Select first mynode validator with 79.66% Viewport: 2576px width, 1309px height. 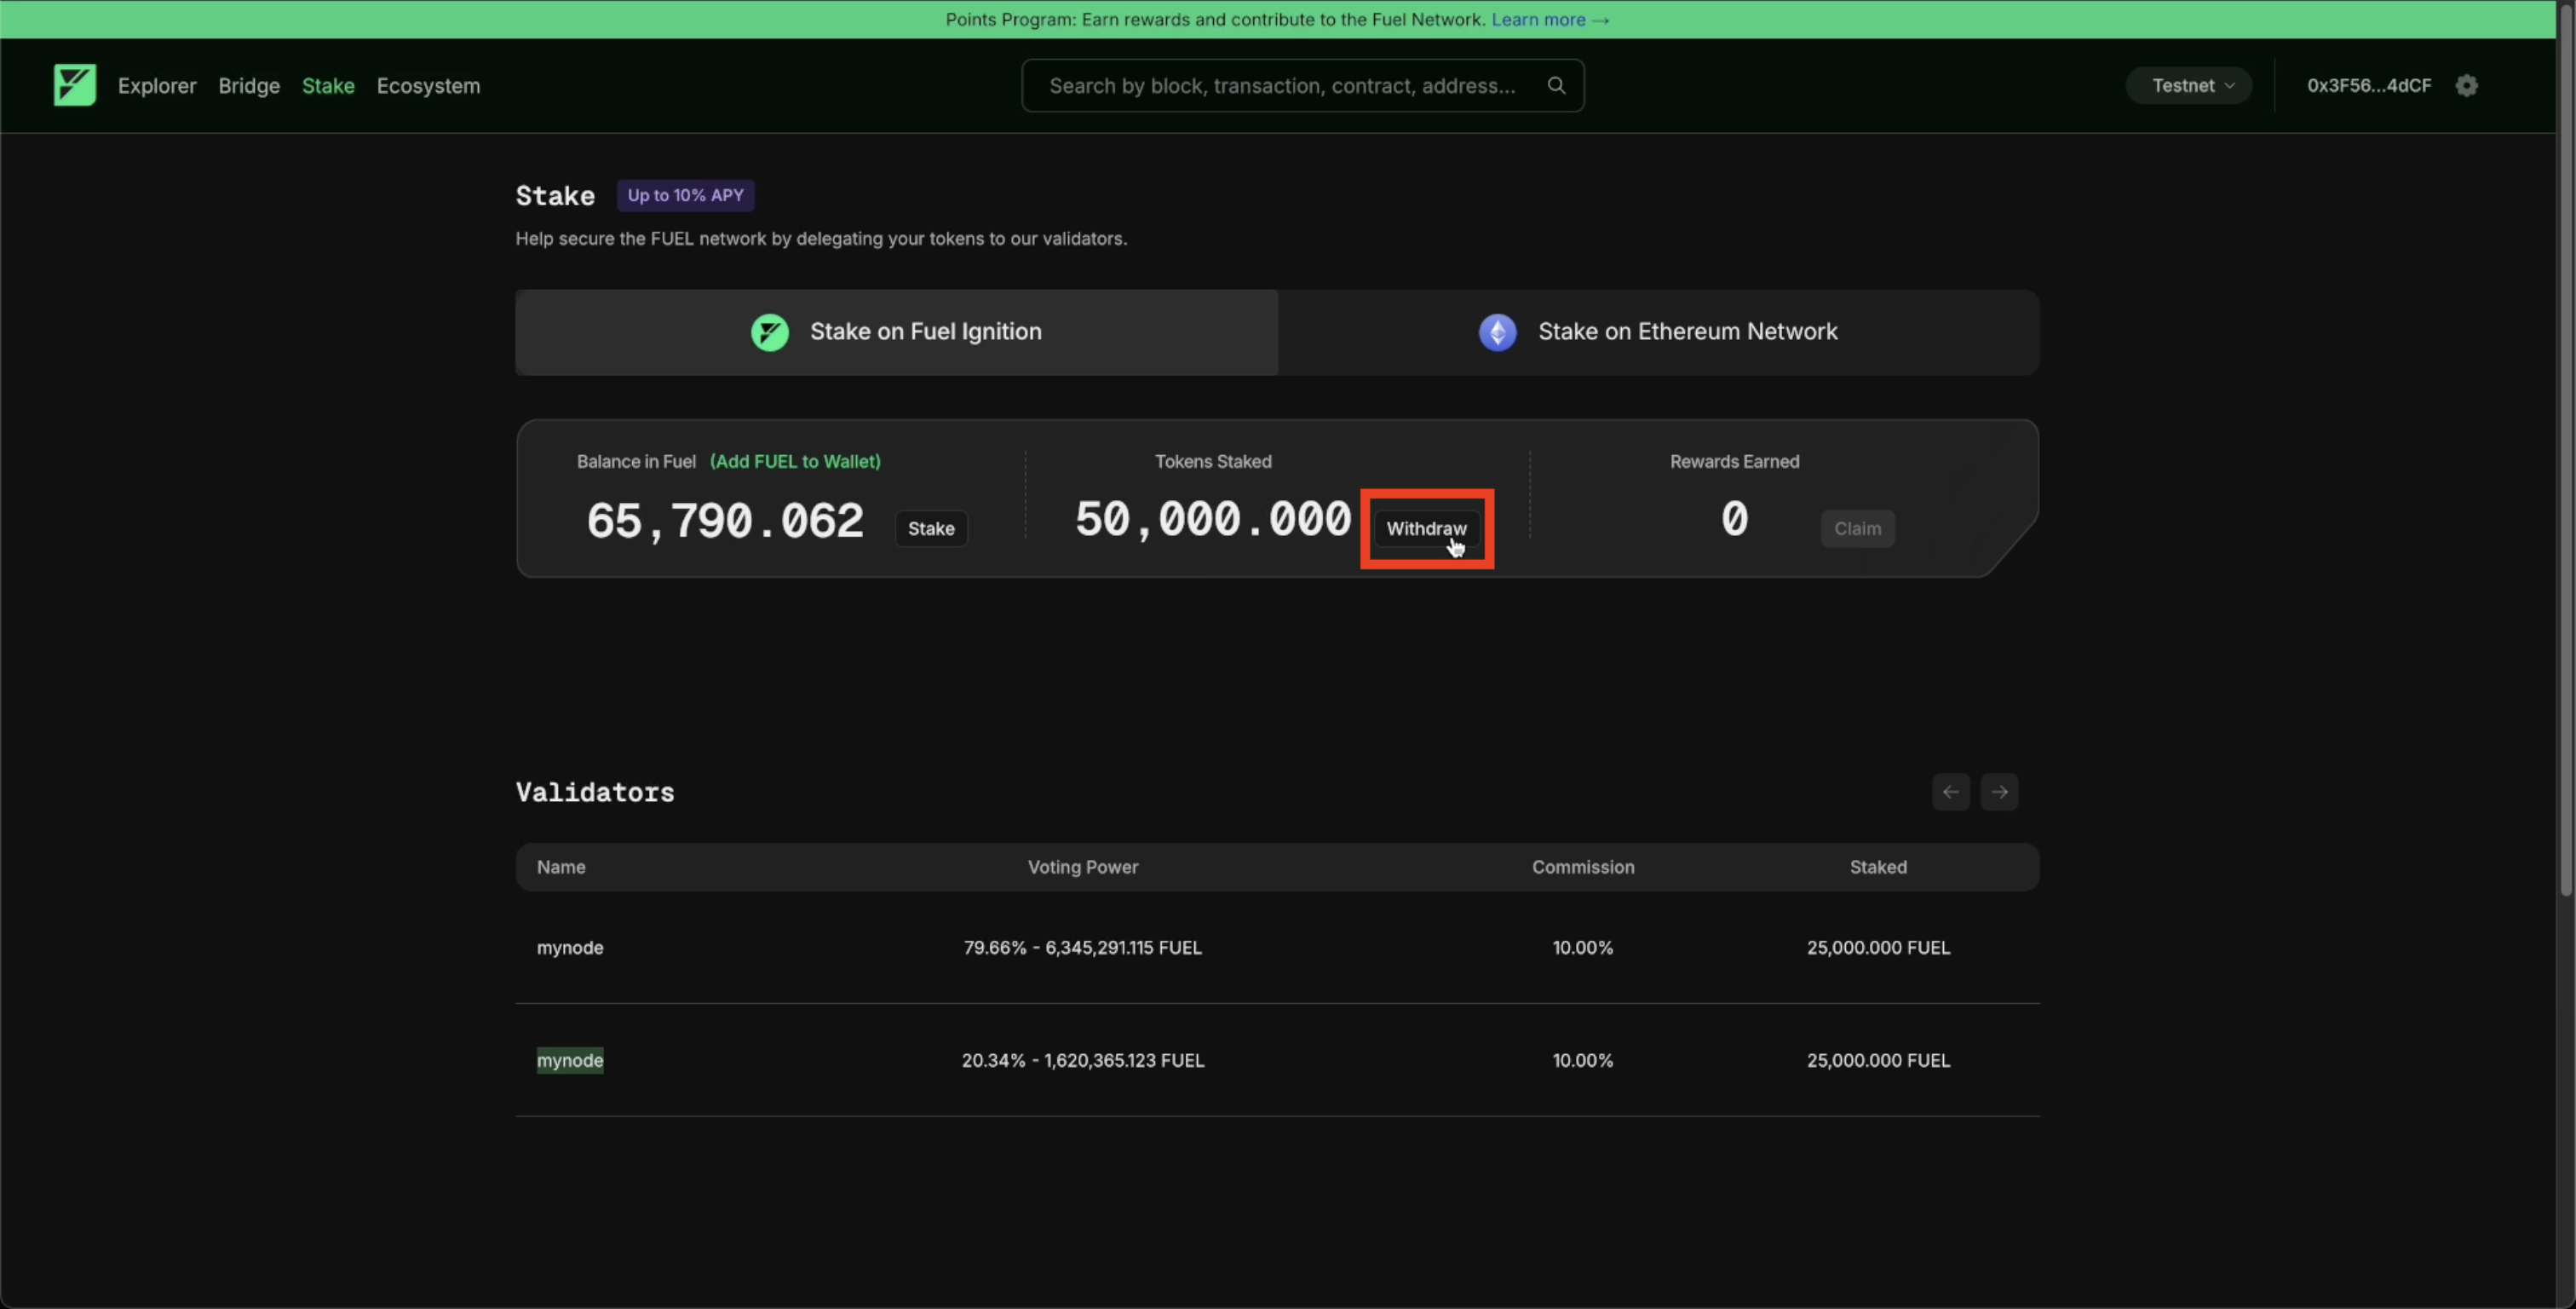570,948
